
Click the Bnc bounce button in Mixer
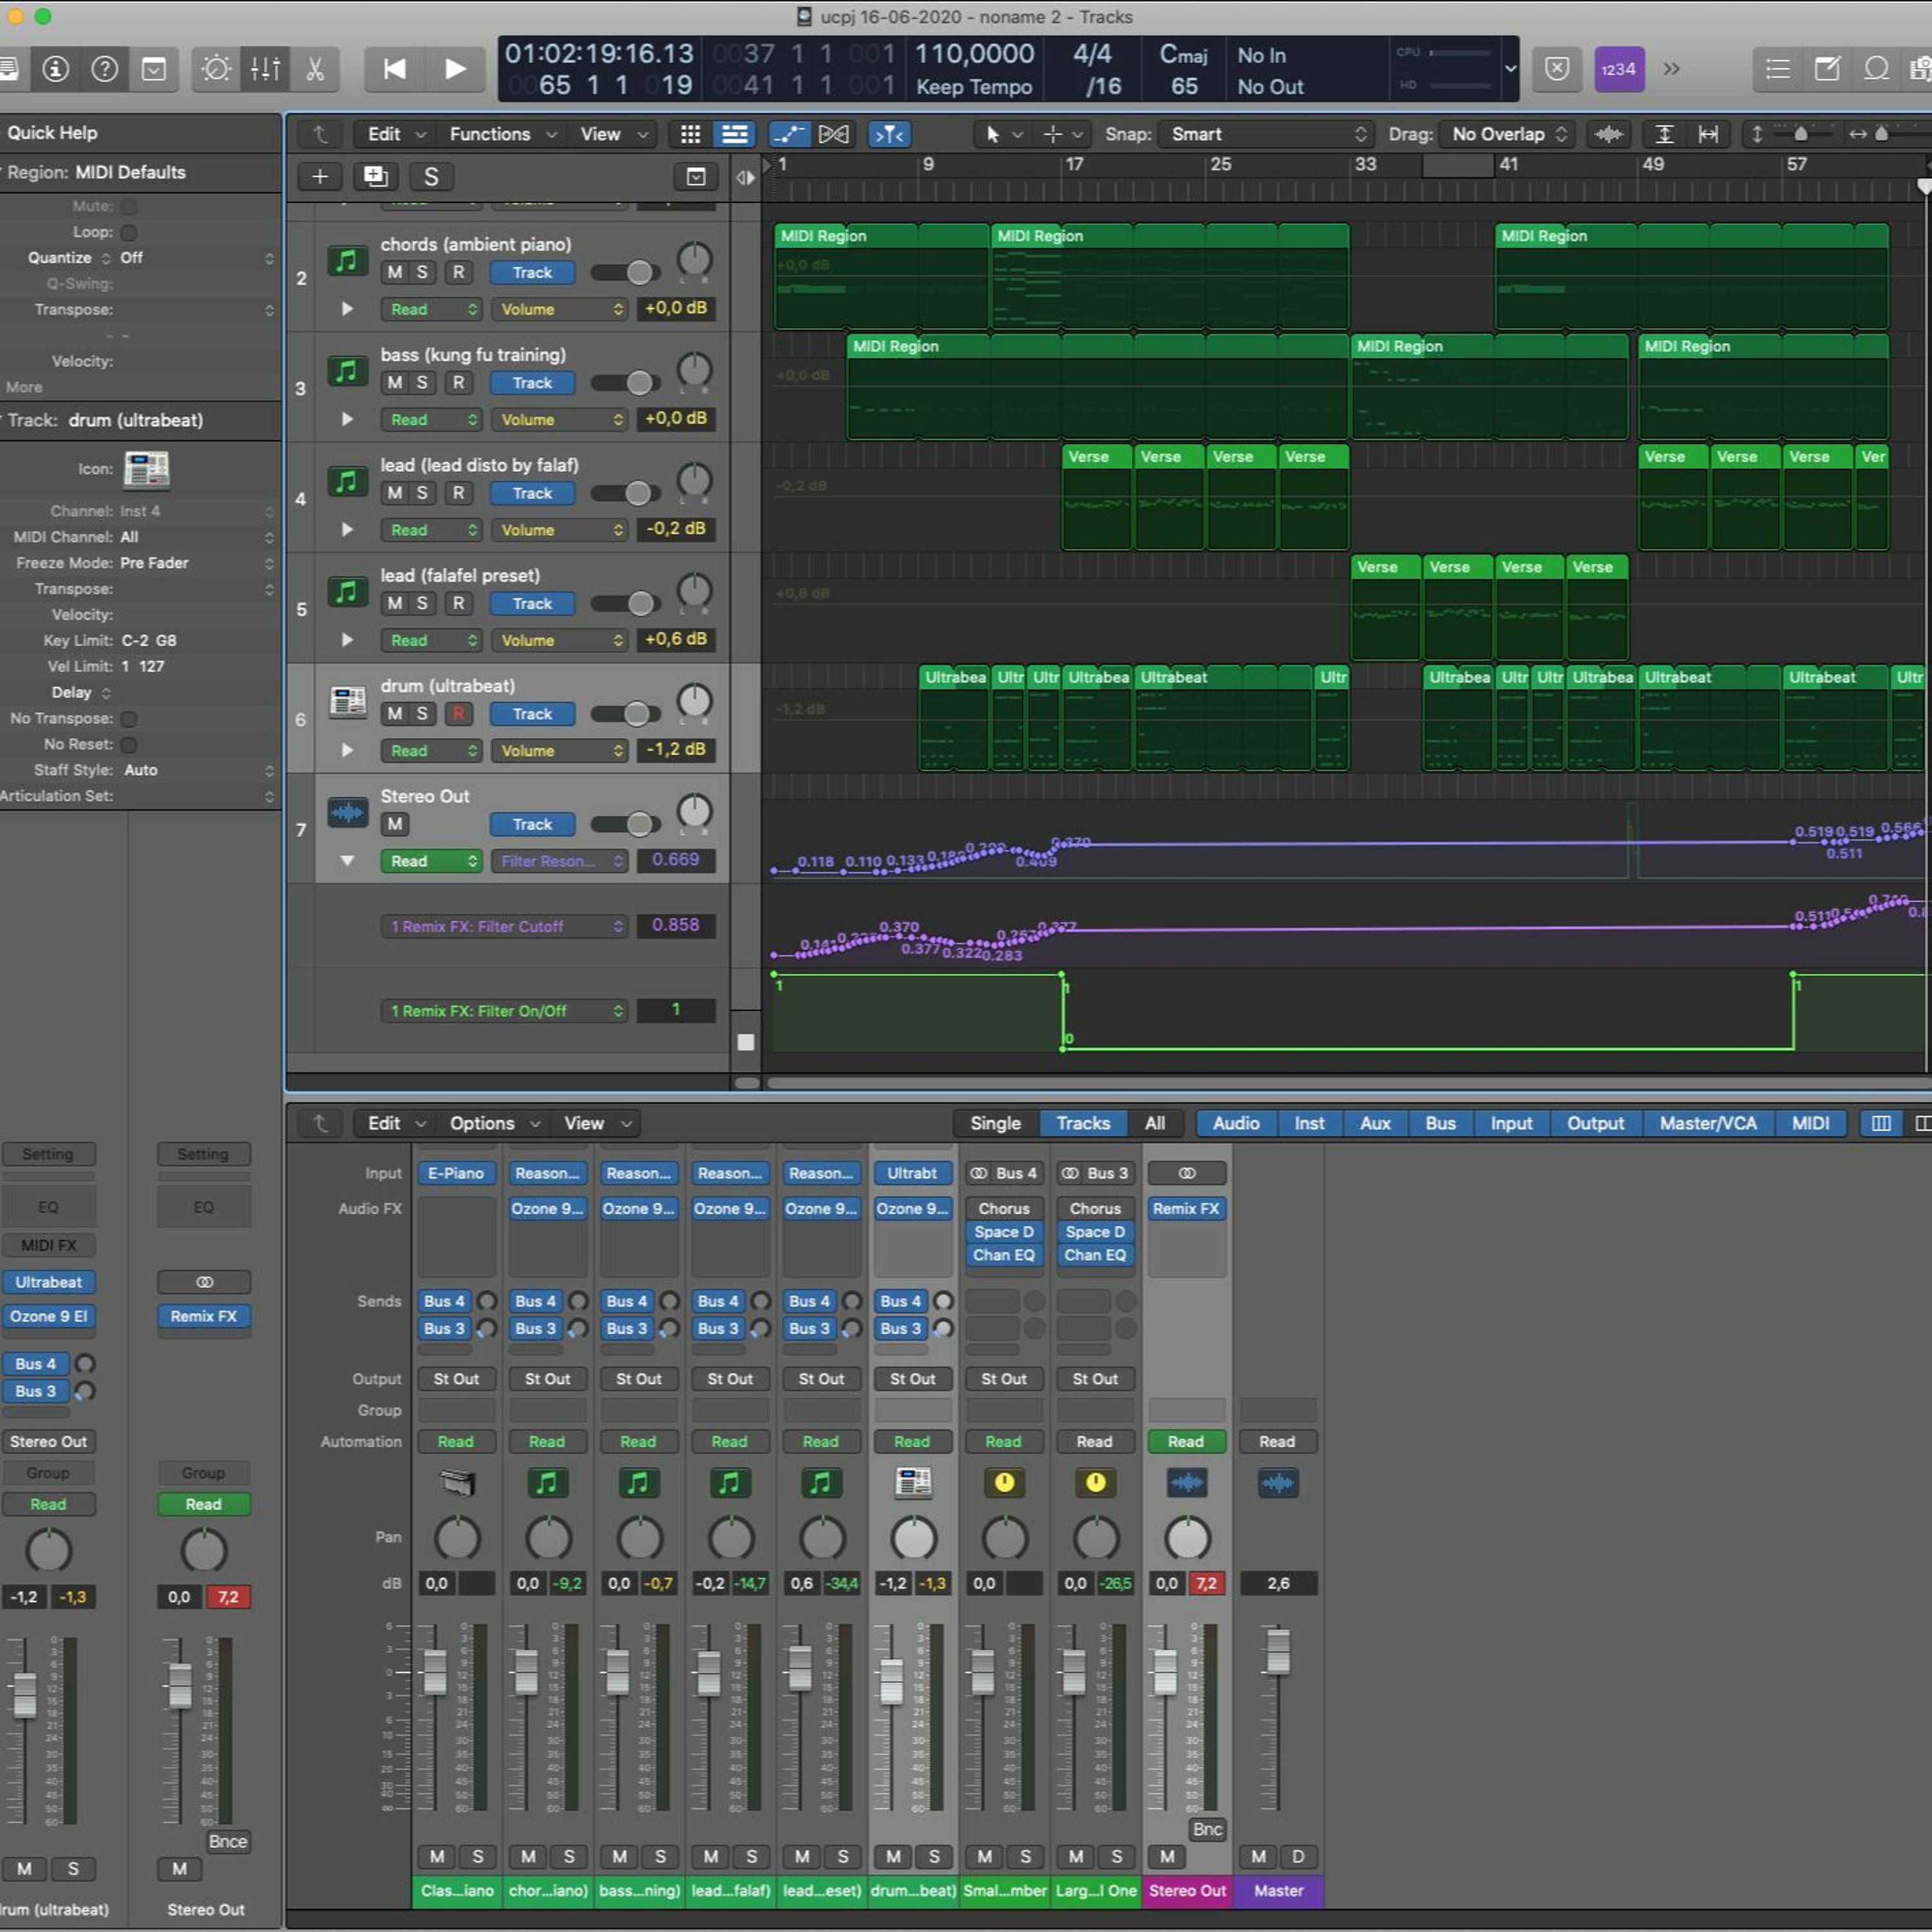pos(1207,1829)
